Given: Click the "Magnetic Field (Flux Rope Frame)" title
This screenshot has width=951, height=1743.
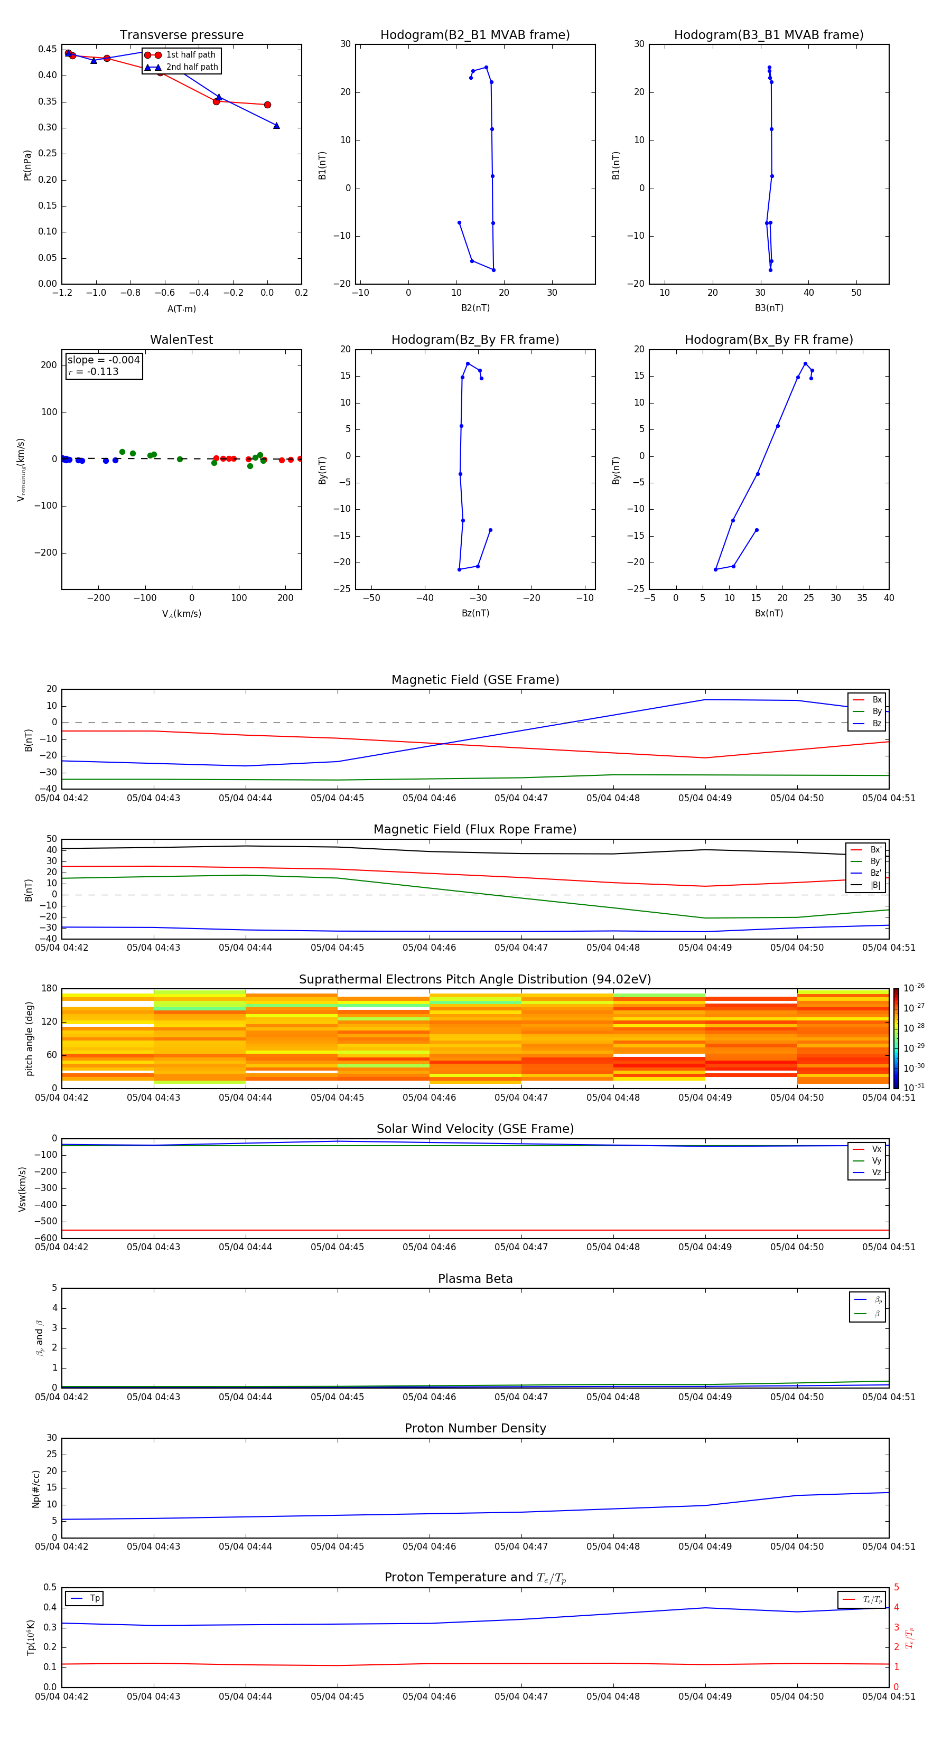Looking at the screenshot, I should (x=475, y=830).
